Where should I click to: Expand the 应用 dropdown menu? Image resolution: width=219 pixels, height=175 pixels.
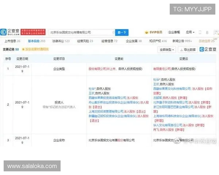click(x=190, y=32)
